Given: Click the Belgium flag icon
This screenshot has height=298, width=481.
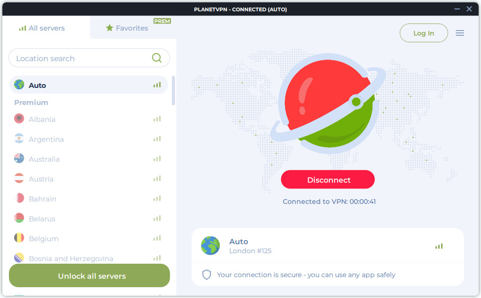Looking at the screenshot, I should point(19,238).
